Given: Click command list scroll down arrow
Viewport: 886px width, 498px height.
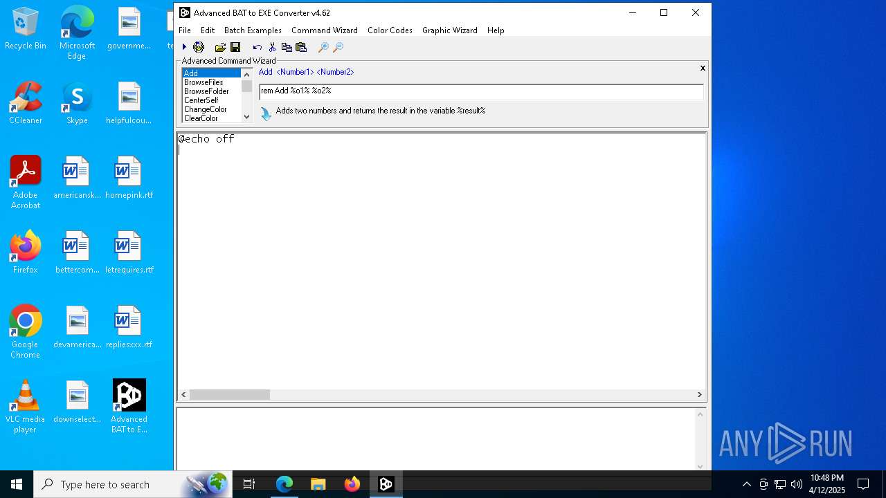Looking at the screenshot, I should click(246, 117).
